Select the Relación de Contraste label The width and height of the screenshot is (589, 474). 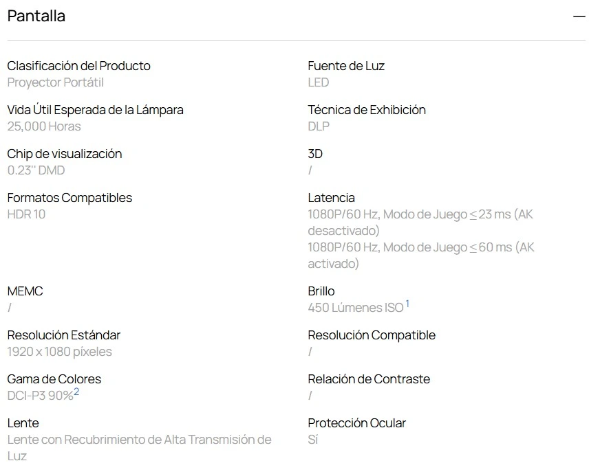[369, 379]
